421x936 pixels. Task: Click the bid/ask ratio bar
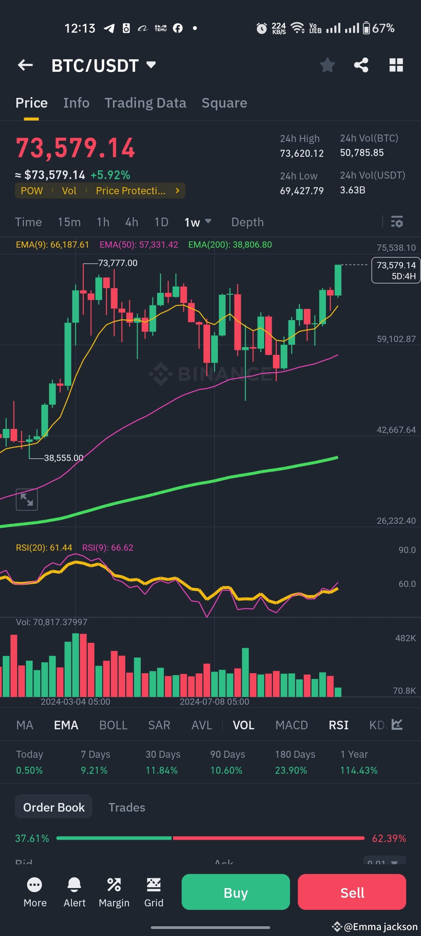210,838
